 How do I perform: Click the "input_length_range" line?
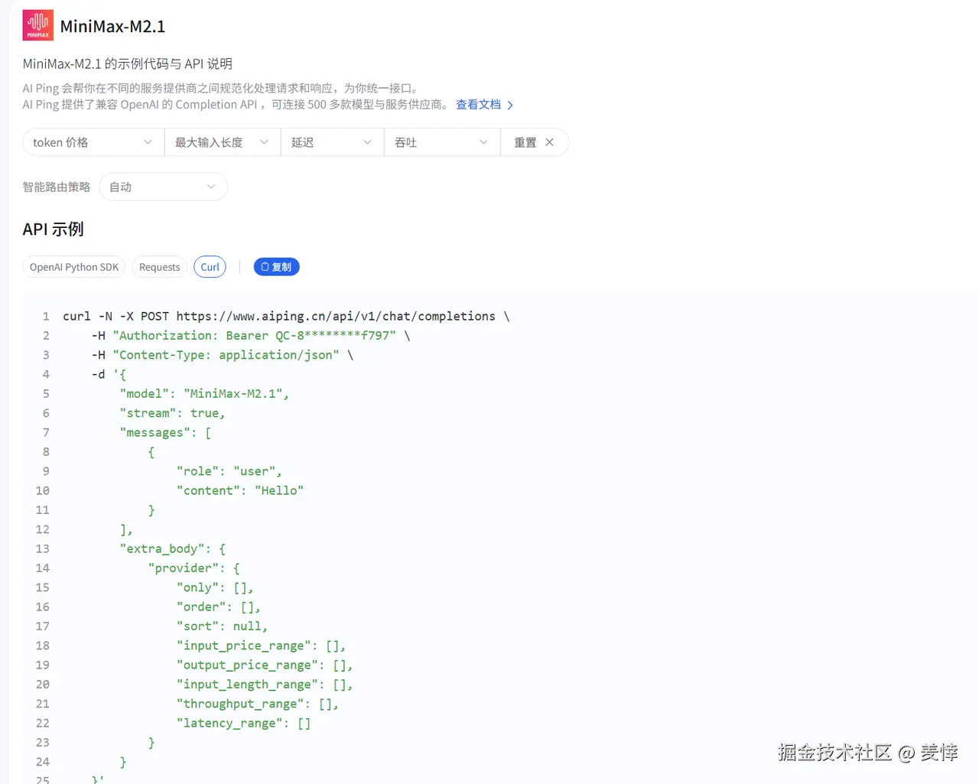[x=265, y=685]
